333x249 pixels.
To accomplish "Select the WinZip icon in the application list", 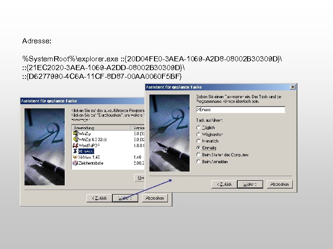I will 75,133.
